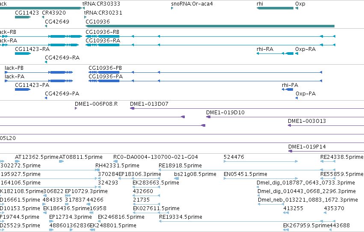The width and height of the screenshot is (364, 232).
Task: Select the snoRNA:Or-aca4 label
Action: point(192,4)
